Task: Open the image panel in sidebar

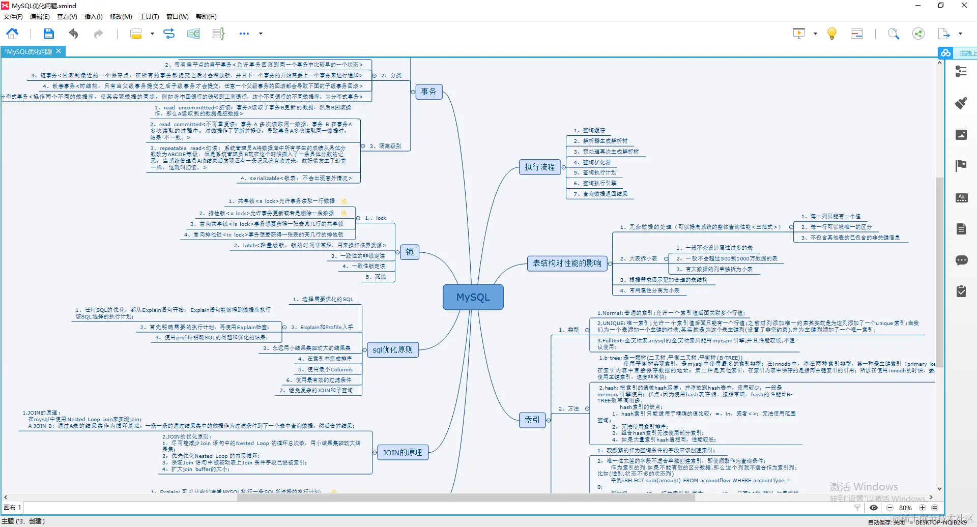Action: coord(961,135)
